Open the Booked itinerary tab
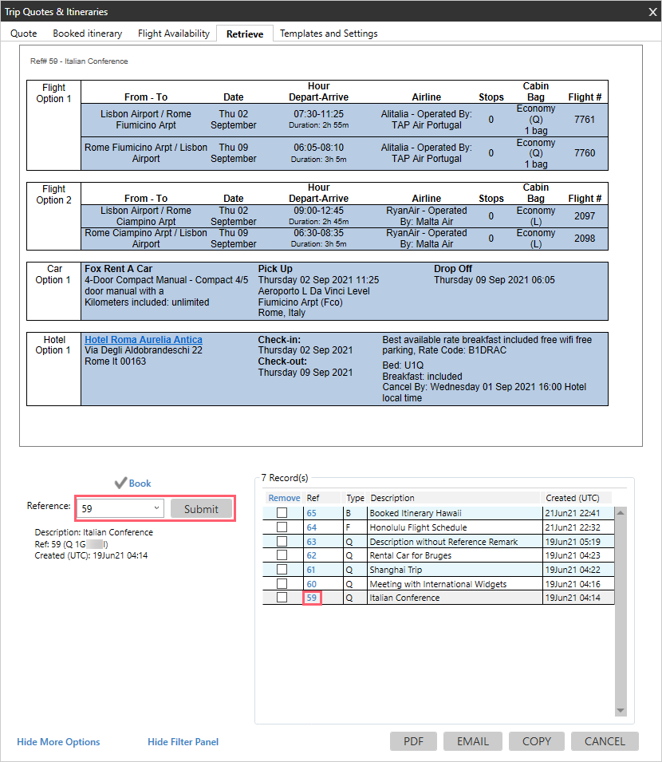Screen dimensions: 662x762 tap(87, 34)
